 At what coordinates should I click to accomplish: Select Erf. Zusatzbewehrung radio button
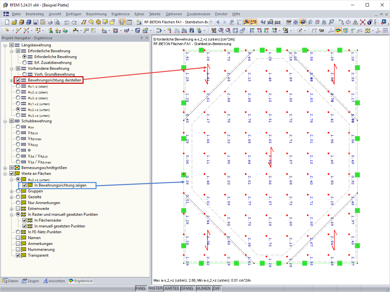click(25, 63)
